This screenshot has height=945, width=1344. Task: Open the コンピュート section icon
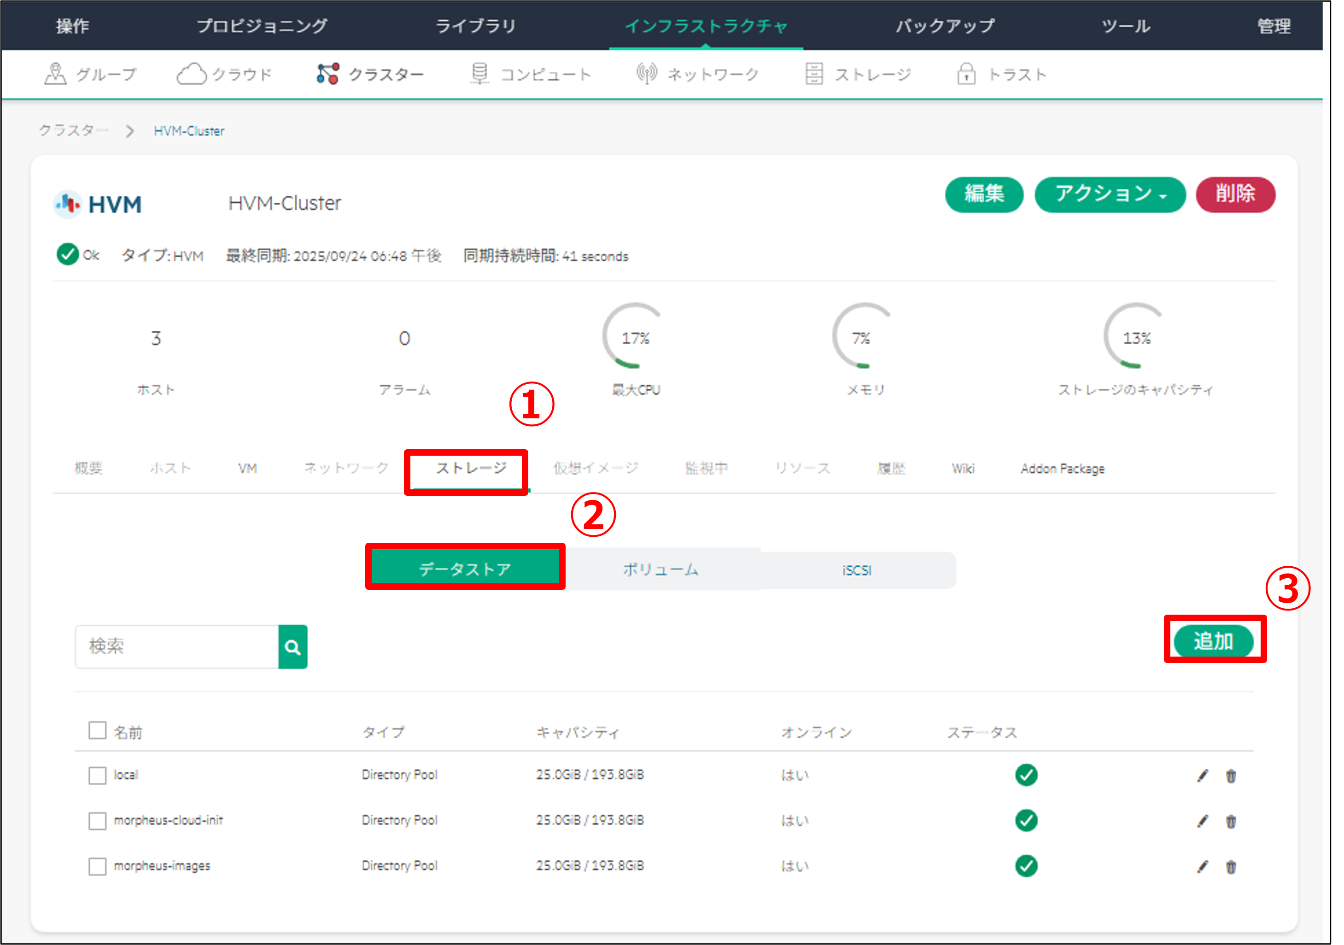(x=479, y=74)
